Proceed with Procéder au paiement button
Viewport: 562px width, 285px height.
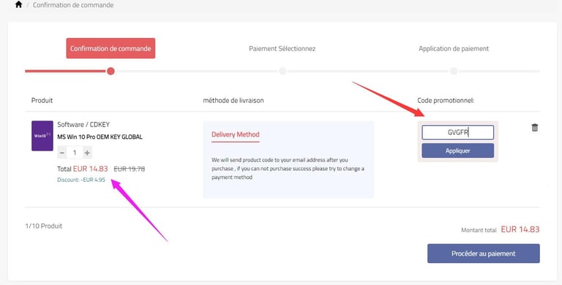[x=483, y=254]
